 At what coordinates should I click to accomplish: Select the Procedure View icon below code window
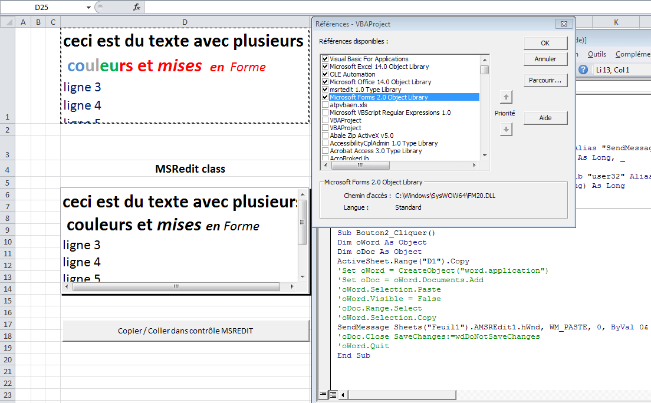point(322,395)
